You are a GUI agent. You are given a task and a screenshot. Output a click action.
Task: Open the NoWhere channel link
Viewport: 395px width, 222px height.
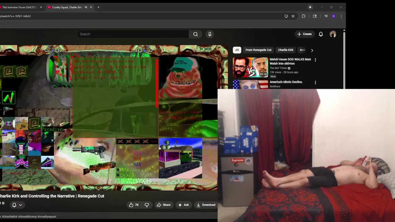[x=275, y=87]
